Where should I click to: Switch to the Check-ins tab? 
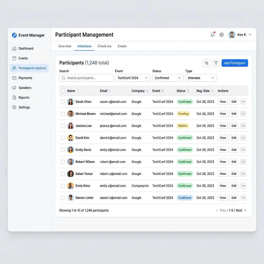point(104,46)
